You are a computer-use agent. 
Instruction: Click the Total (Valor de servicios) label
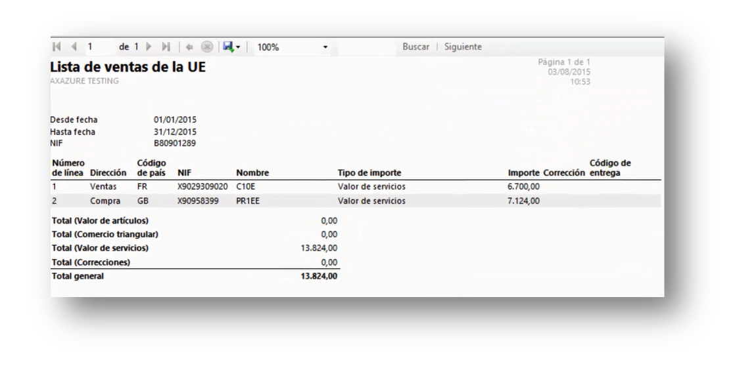(100, 248)
